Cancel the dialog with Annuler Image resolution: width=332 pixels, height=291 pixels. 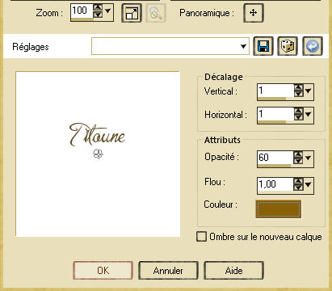[168, 270]
